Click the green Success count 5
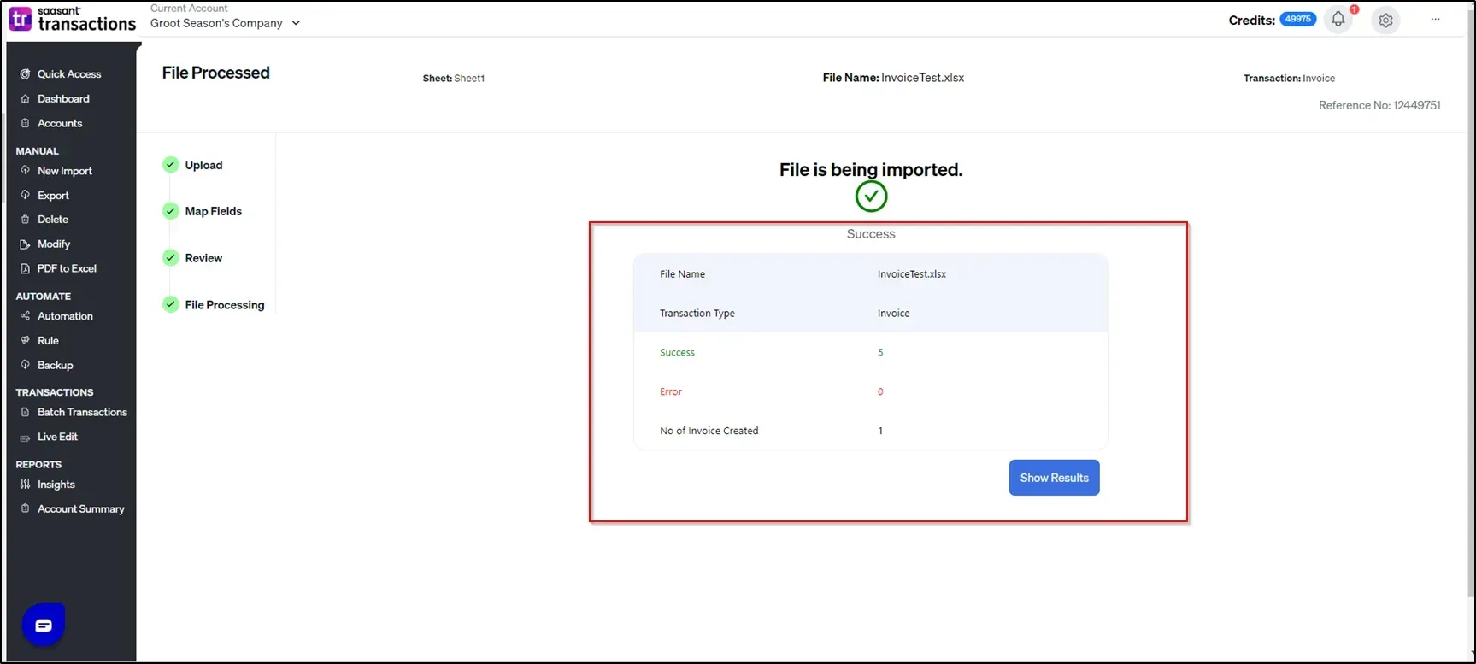Screen dimensions: 1476x664 pos(880,352)
